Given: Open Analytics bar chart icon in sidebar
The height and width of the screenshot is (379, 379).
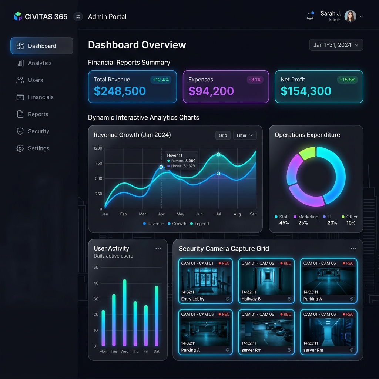Looking at the screenshot, I should (x=20, y=63).
